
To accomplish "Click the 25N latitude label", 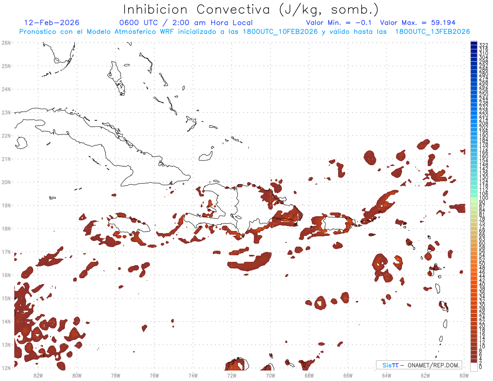I will tap(6, 66).
